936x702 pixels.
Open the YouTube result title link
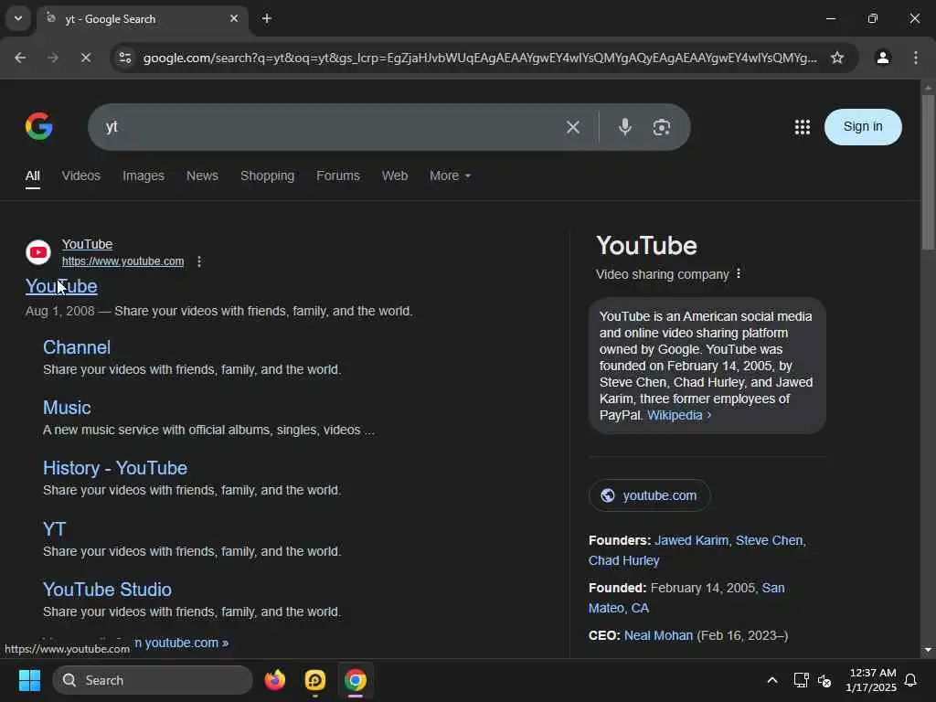61,286
